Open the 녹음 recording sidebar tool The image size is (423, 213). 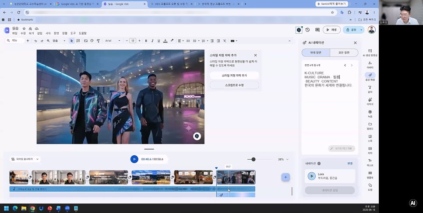click(x=370, y=114)
